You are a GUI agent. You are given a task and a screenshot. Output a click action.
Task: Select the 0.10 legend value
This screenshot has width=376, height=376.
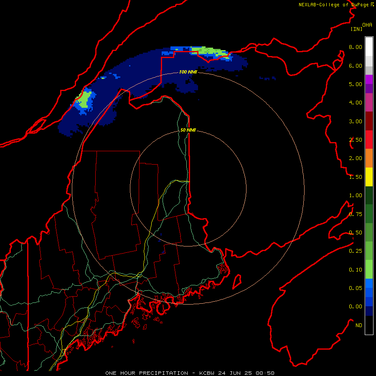356,270
